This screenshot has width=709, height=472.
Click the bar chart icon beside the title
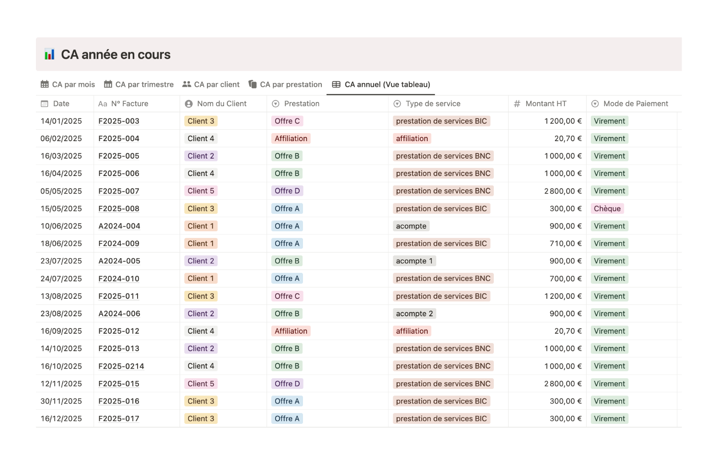[x=50, y=54]
